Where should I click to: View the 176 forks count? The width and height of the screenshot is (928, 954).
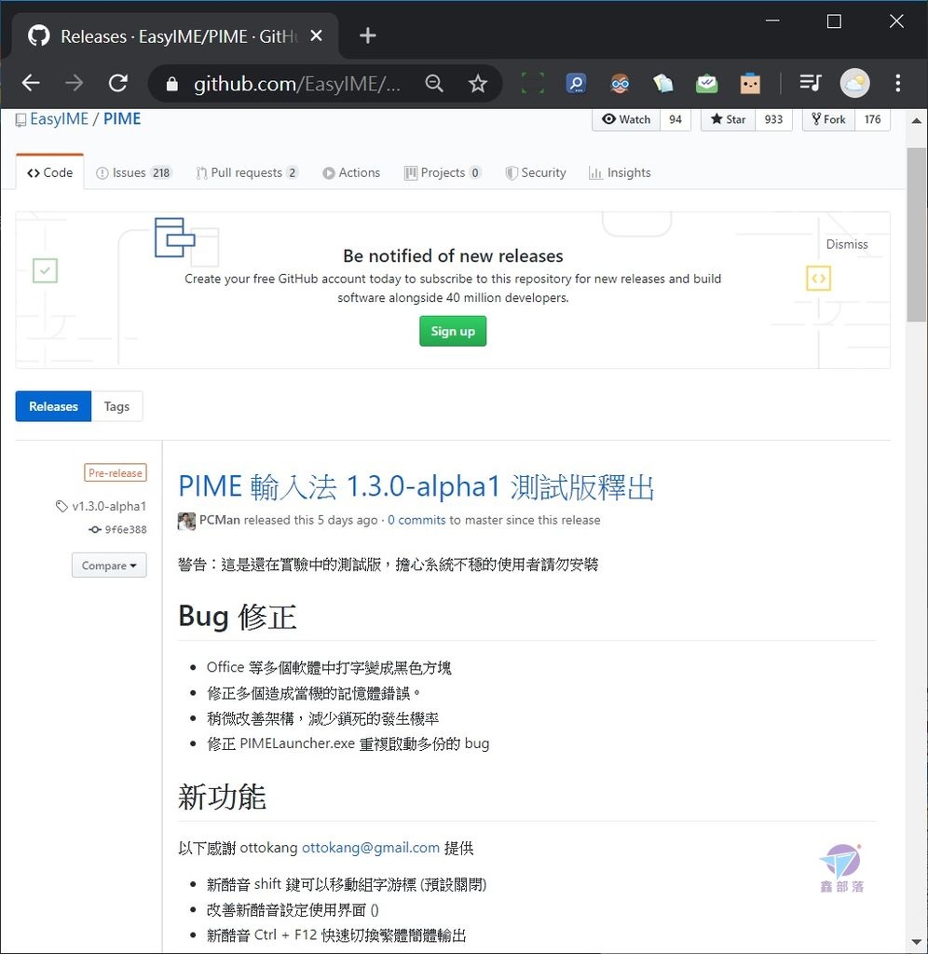pos(872,119)
